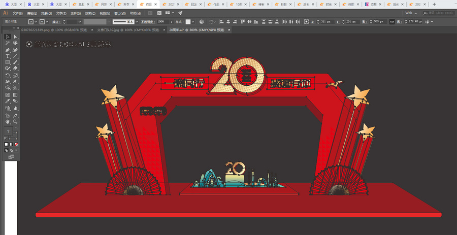
Task: Open the 对象 menu
Action: pos(46,13)
